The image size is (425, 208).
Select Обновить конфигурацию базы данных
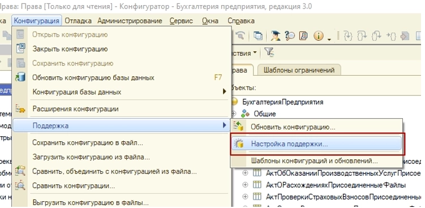pos(122,78)
